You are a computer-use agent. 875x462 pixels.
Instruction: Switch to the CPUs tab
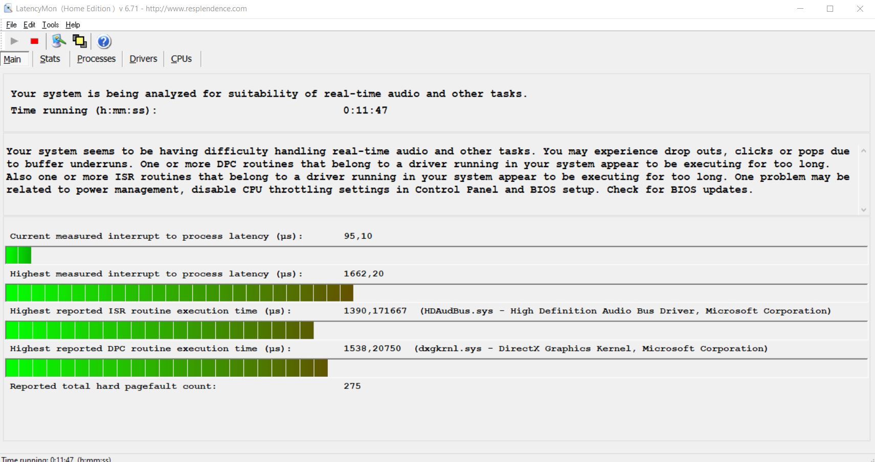[181, 59]
